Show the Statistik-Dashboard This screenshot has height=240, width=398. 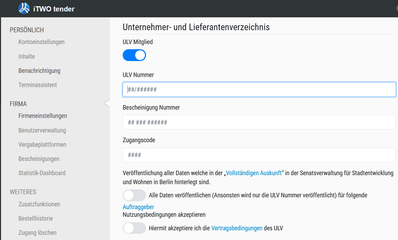point(42,173)
